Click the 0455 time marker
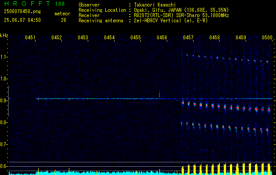 136,38
